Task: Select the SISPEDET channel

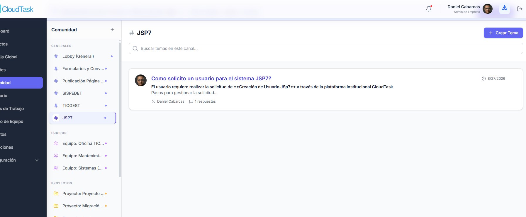Action: (82, 93)
